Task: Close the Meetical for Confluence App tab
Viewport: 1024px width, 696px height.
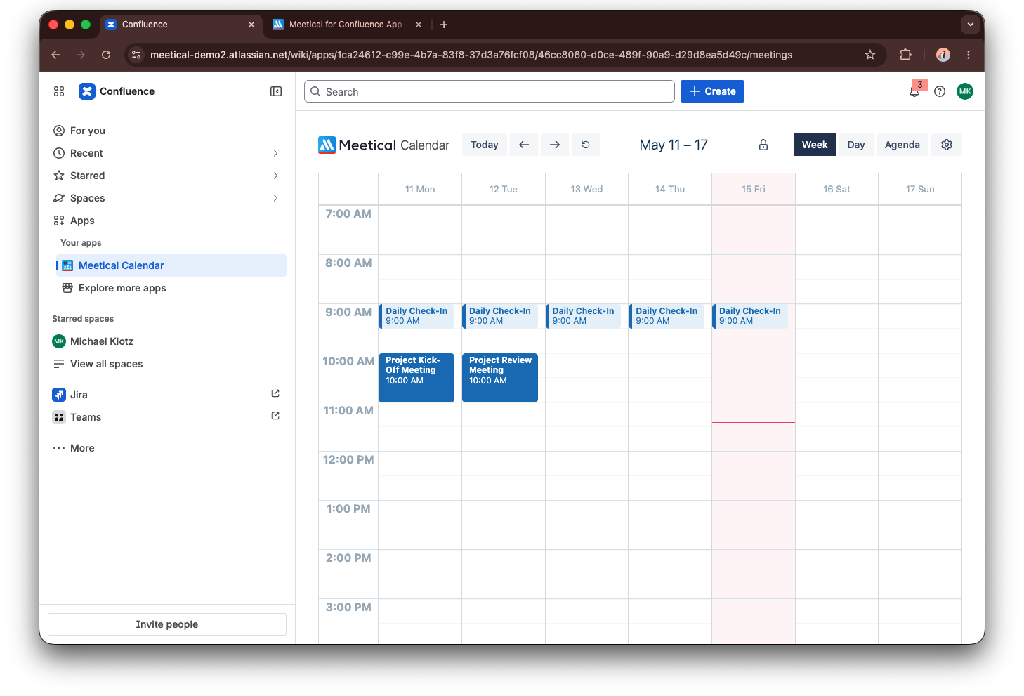Action: 419,25
